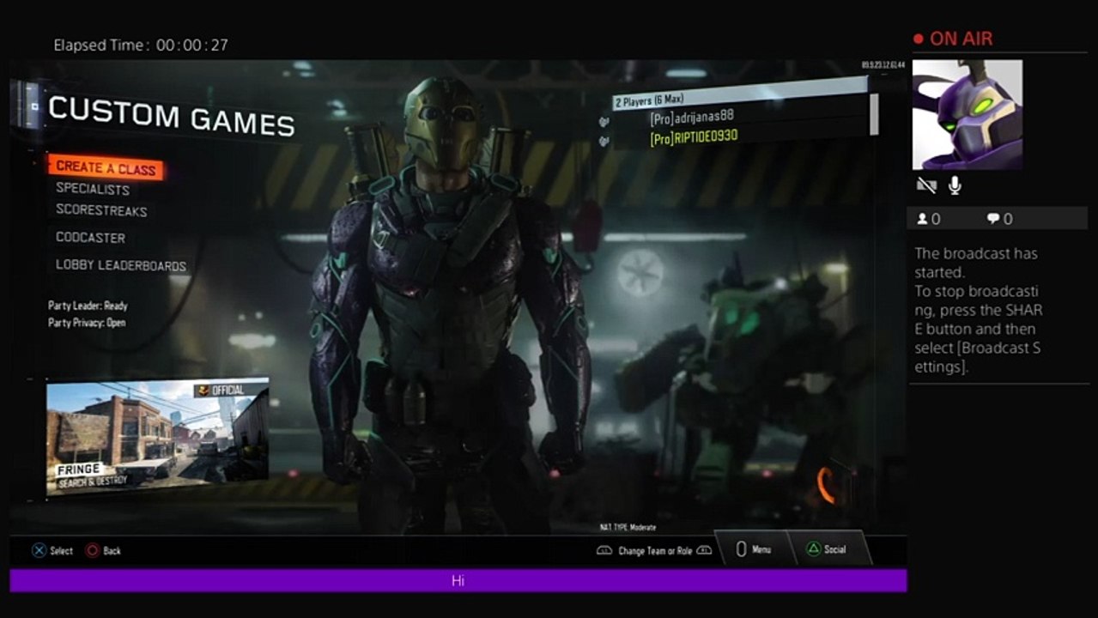1098x618 pixels.
Task: Click the viewer count person icon
Action: click(922, 219)
